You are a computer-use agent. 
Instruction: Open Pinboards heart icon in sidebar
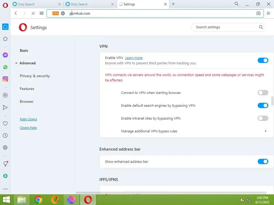coord(5,123)
